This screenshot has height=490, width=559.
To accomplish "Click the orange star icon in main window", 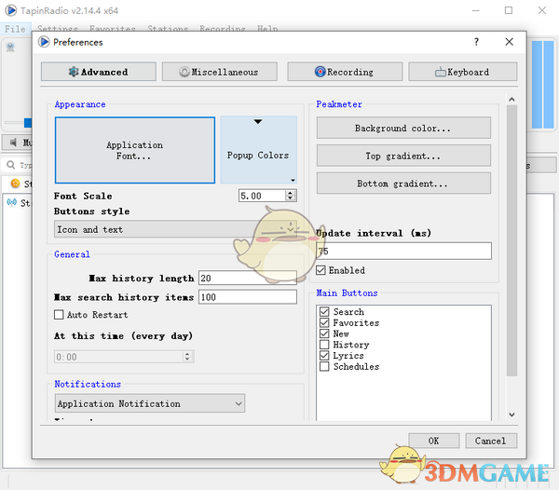I will 15,184.
